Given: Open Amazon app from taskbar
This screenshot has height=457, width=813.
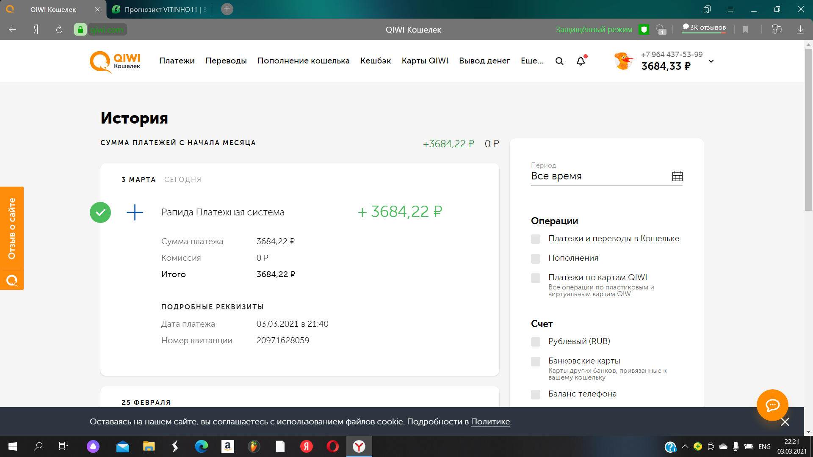Looking at the screenshot, I should 228,446.
